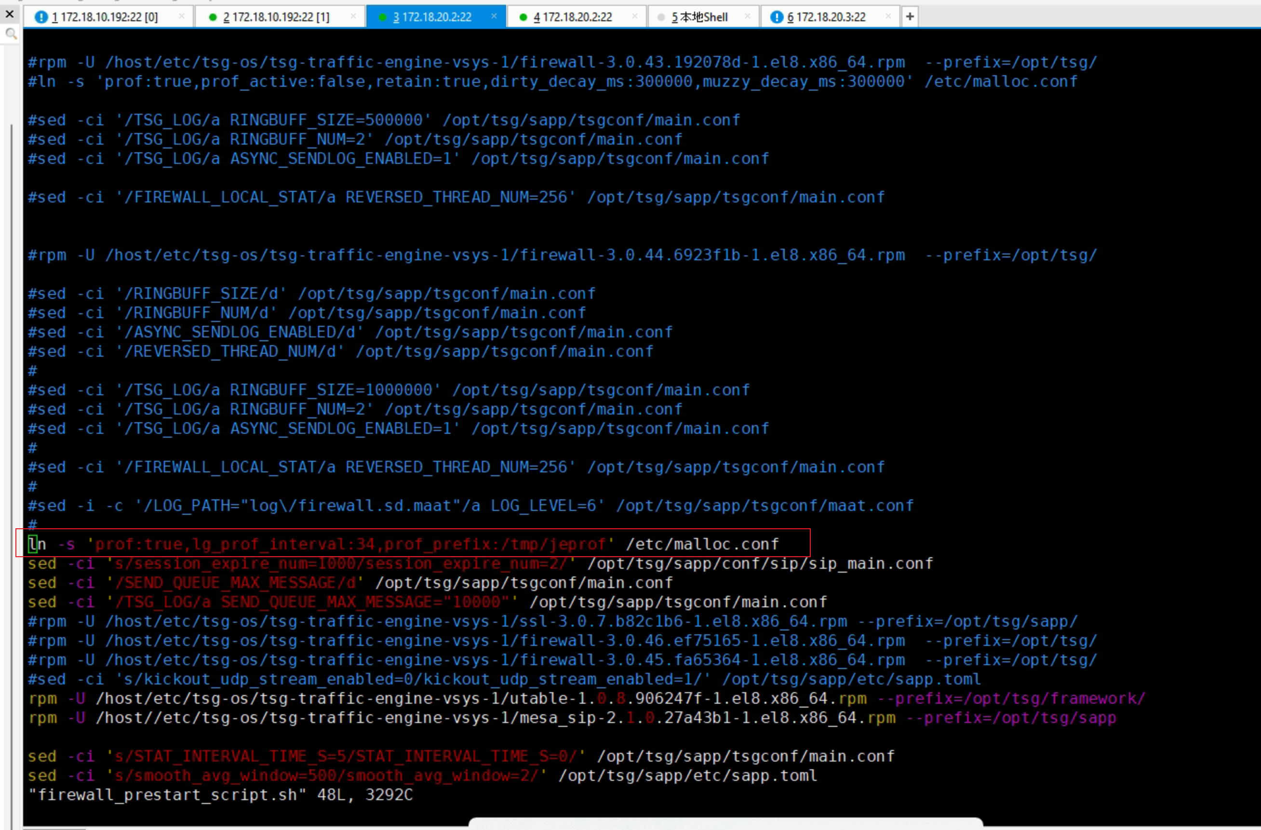Image resolution: width=1261 pixels, height=830 pixels.
Task: Close the 本地Shell tab
Action: (748, 16)
